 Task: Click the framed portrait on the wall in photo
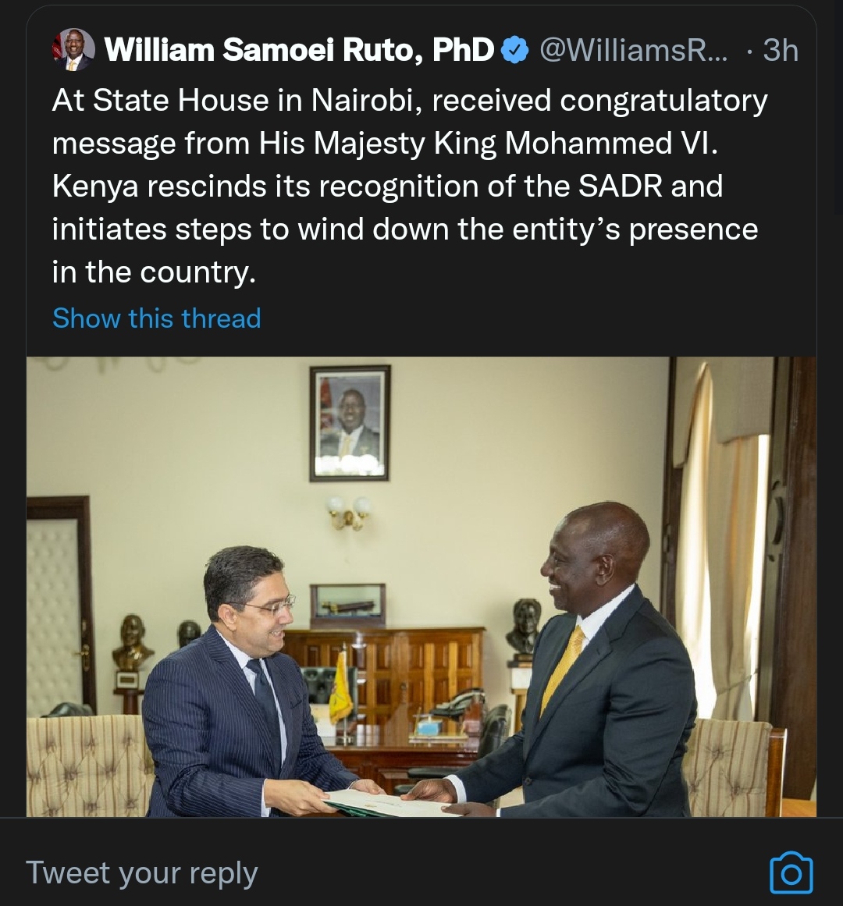click(x=350, y=422)
